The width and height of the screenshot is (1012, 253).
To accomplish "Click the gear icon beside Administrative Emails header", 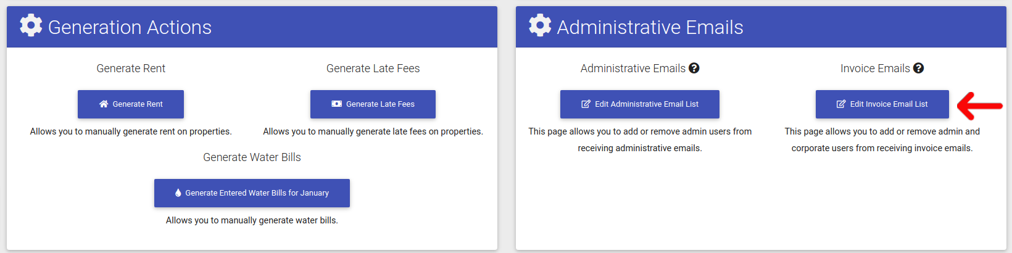I will [x=540, y=25].
